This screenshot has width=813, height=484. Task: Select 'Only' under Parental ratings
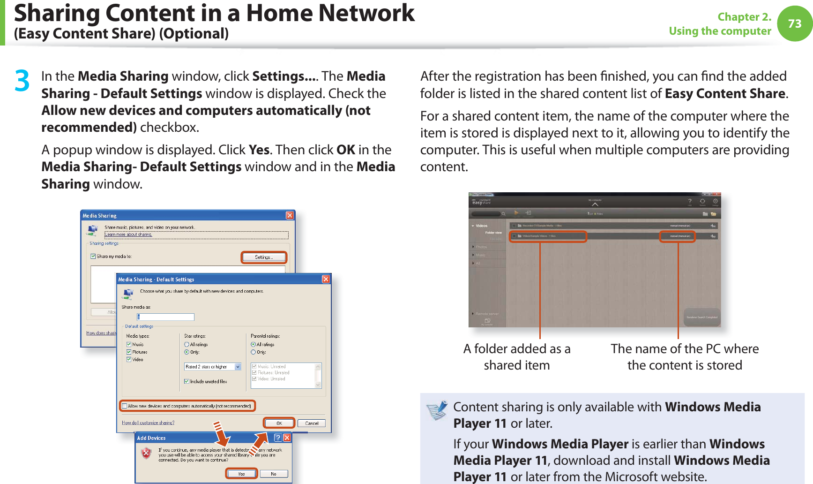pyautogui.click(x=253, y=352)
